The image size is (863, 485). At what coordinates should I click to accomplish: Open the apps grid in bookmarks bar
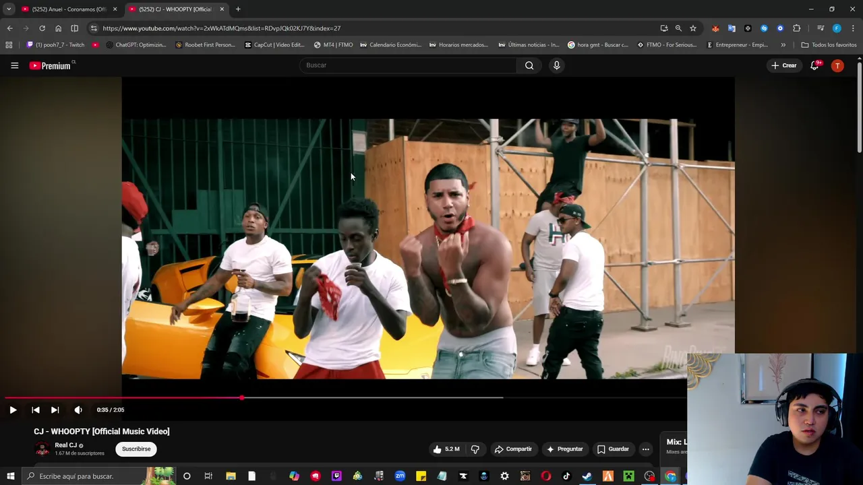point(9,45)
